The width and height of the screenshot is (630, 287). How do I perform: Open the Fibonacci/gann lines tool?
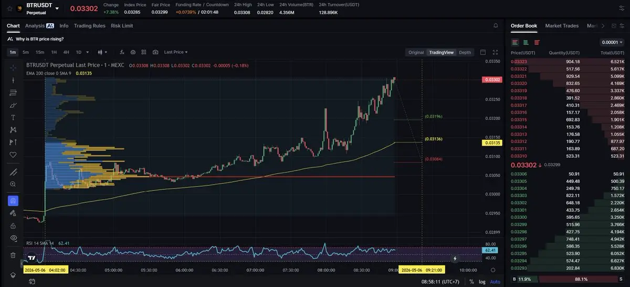click(14, 93)
